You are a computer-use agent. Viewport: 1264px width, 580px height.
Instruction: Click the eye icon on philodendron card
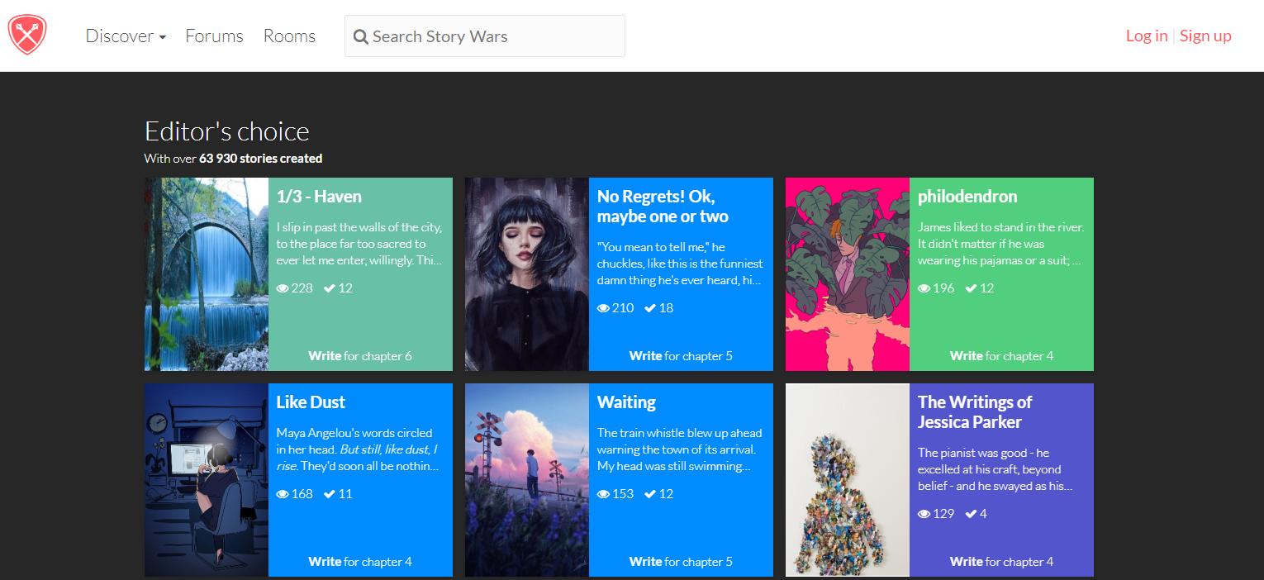924,288
